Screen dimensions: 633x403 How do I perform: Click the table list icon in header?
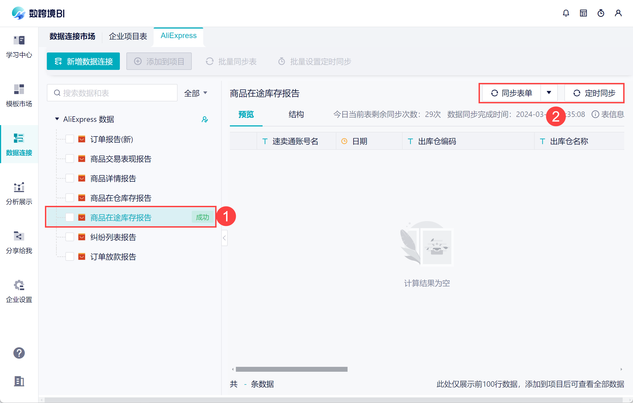(583, 13)
